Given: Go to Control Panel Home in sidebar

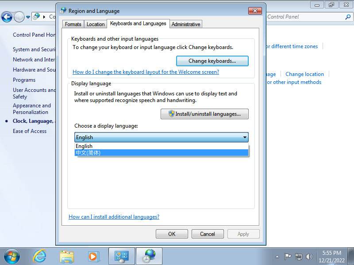Looking at the screenshot, I should pos(34,35).
